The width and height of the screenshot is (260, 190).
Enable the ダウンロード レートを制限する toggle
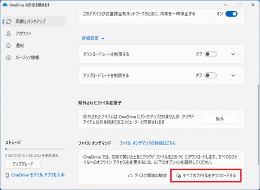211,54
